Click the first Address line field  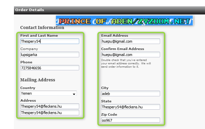(x=50, y=106)
